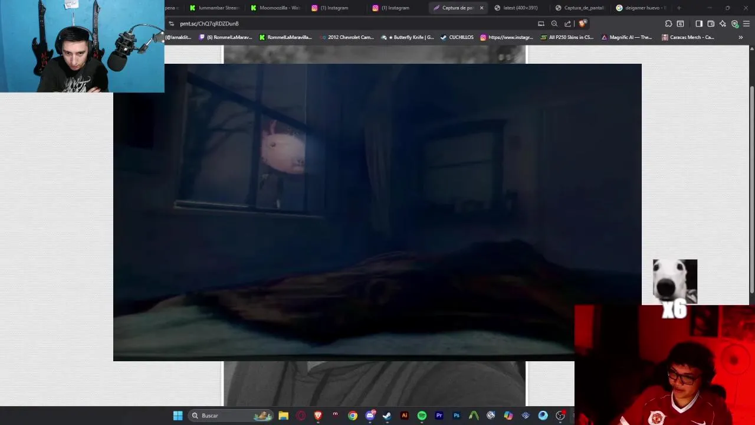This screenshot has height=425, width=755.
Task: Open CUCHILLOS bookmark
Action: click(x=457, y=37)
